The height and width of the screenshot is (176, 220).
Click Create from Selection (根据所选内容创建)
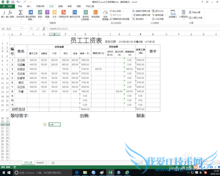click(119, 19)
